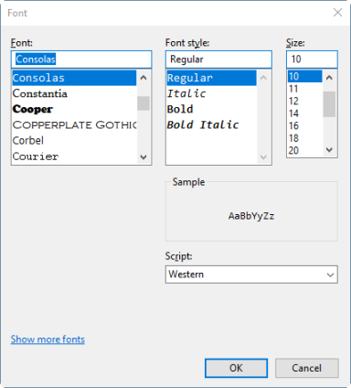This screenshot has height=388, width=351.
Task: Dismiss the dialog with Cancel
Action: (x=307, y=368)
